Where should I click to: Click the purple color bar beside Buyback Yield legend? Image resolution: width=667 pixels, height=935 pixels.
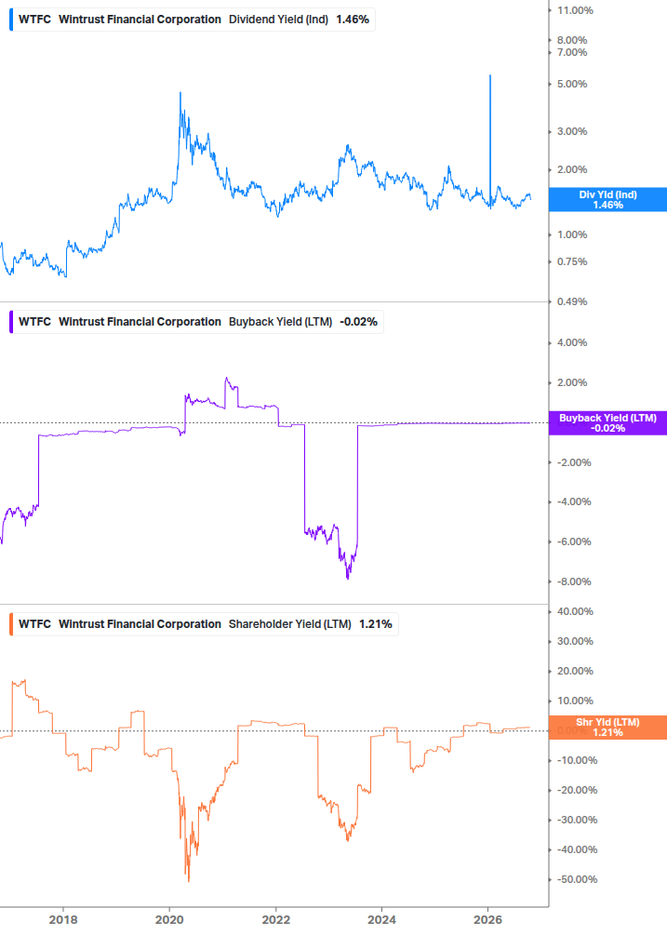[11, 322]
